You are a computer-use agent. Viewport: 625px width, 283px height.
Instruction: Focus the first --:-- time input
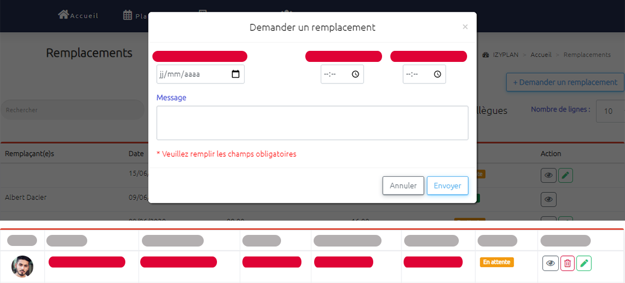click(x=342, y=74)
